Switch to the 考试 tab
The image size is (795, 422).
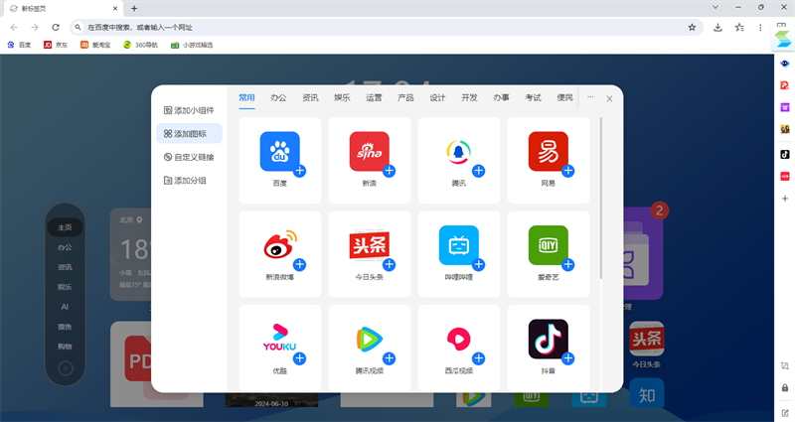[533, 97]
